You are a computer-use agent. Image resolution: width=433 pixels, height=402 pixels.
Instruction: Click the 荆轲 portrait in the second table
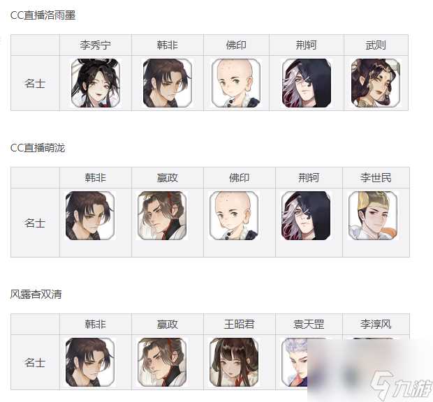click(306, 216)
